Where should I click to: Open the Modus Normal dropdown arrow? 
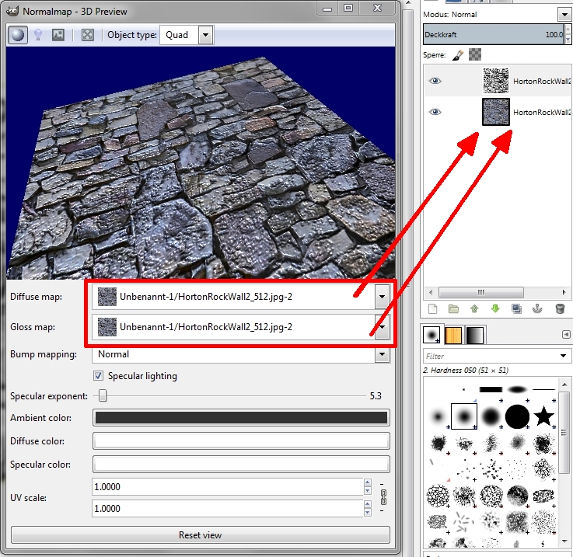click(x=564, y=15)
